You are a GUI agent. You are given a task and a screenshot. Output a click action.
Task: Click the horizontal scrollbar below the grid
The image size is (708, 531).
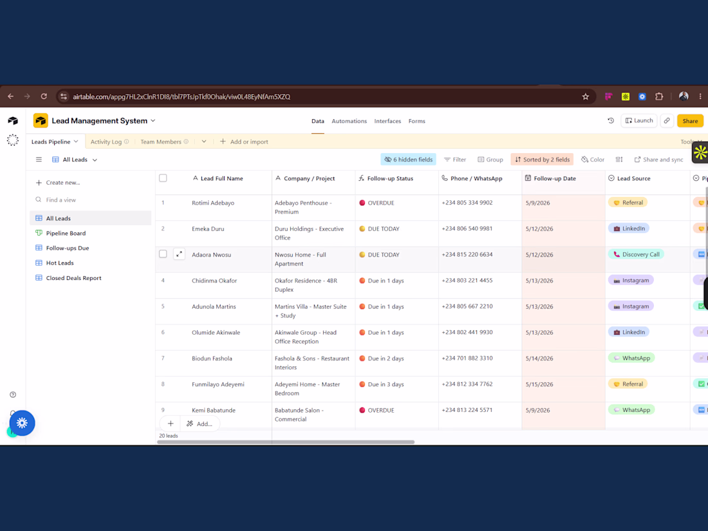[x=286, y=442]
